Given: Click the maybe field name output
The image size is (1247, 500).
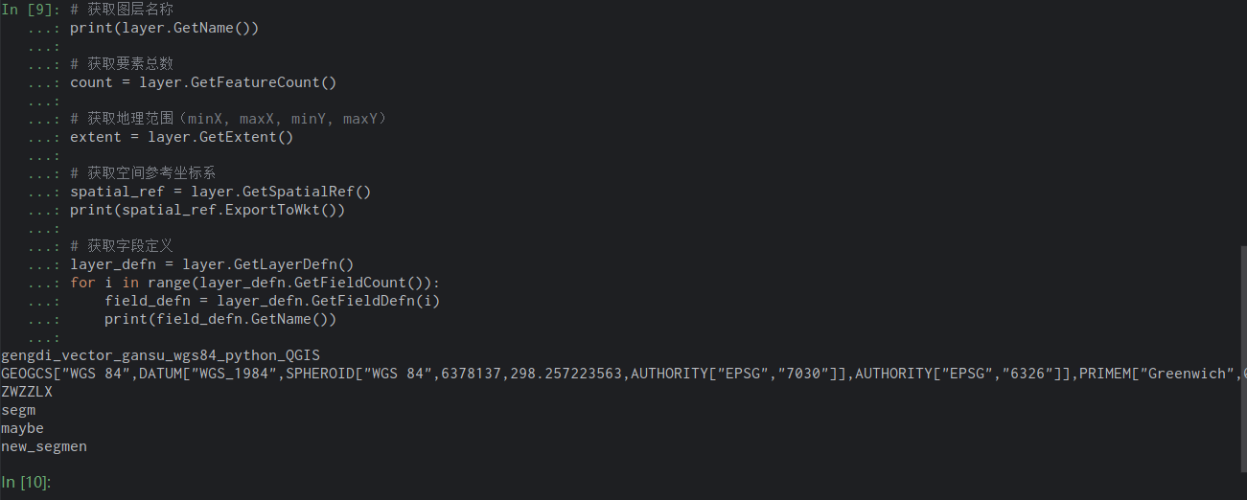Looking at the screenshot, I should pos(22,428).
